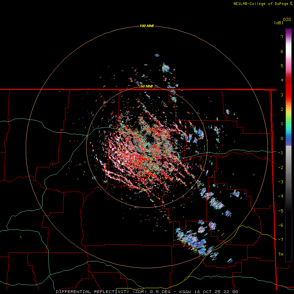Click the 100 NMI range ring label
This screenshot has height=294, width=294.
(147, 26)
